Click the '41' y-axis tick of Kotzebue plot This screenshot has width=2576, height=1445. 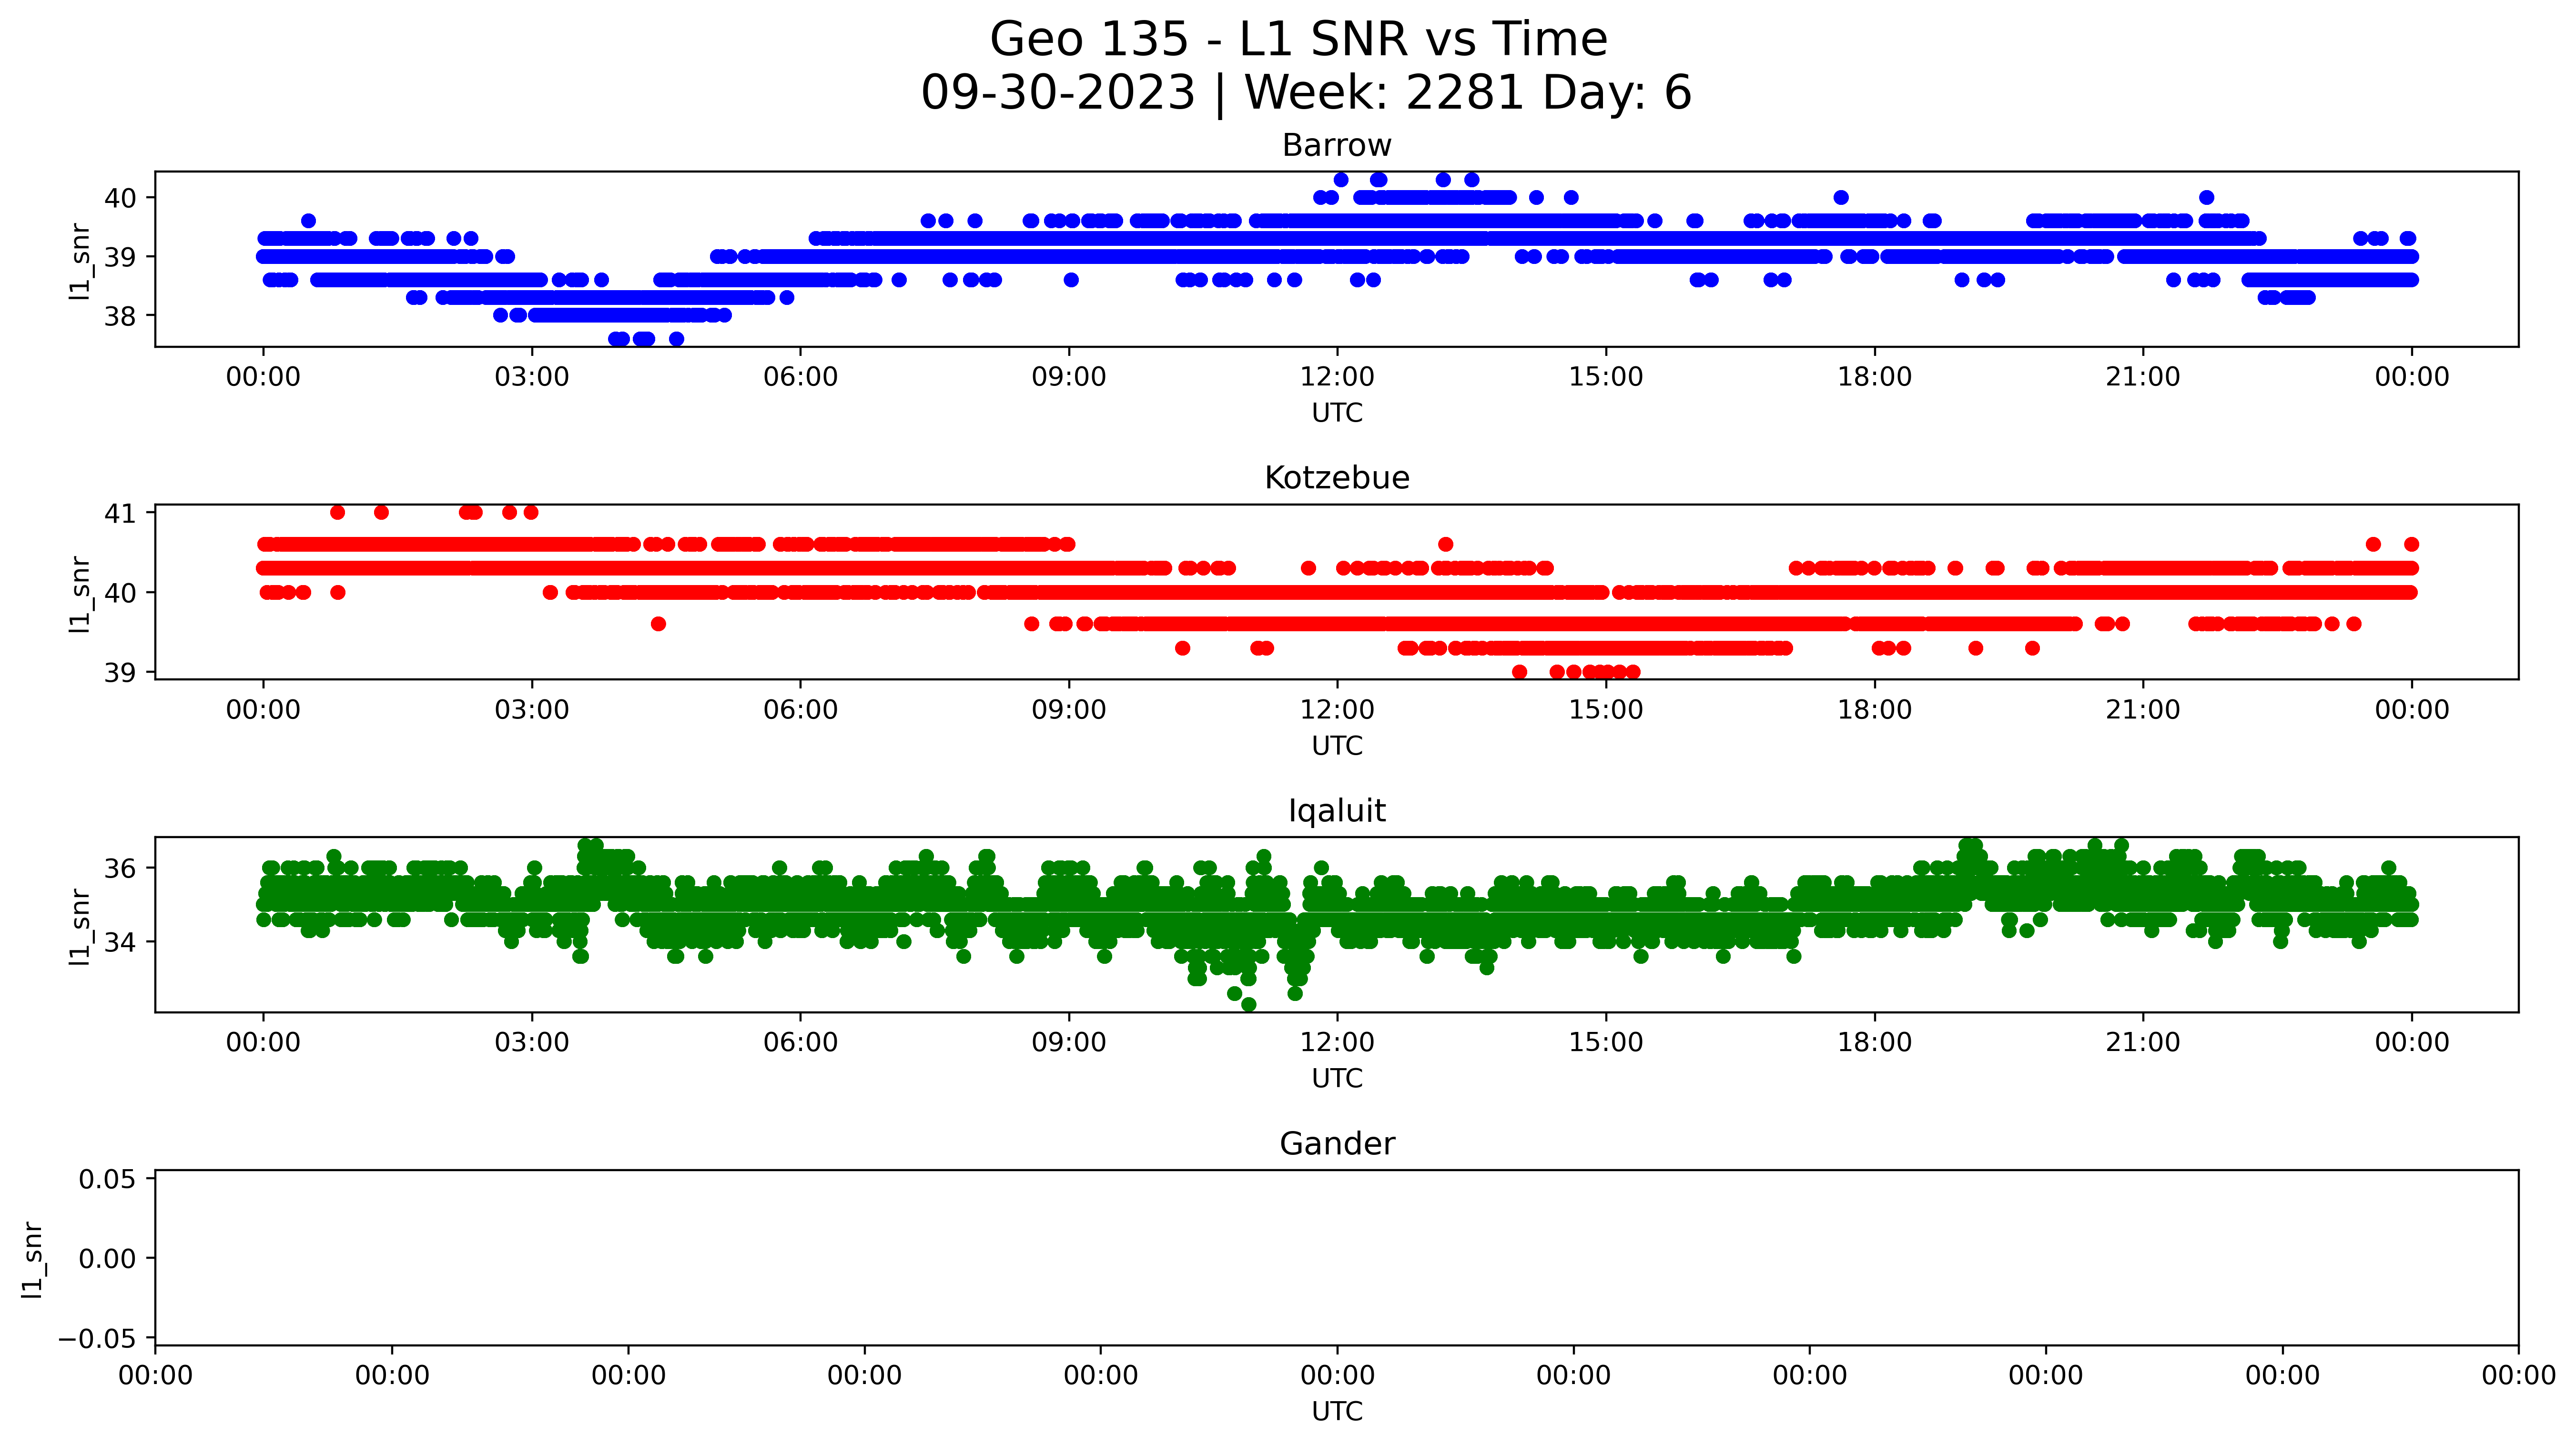pyautogui.click(x=121, y=513)
